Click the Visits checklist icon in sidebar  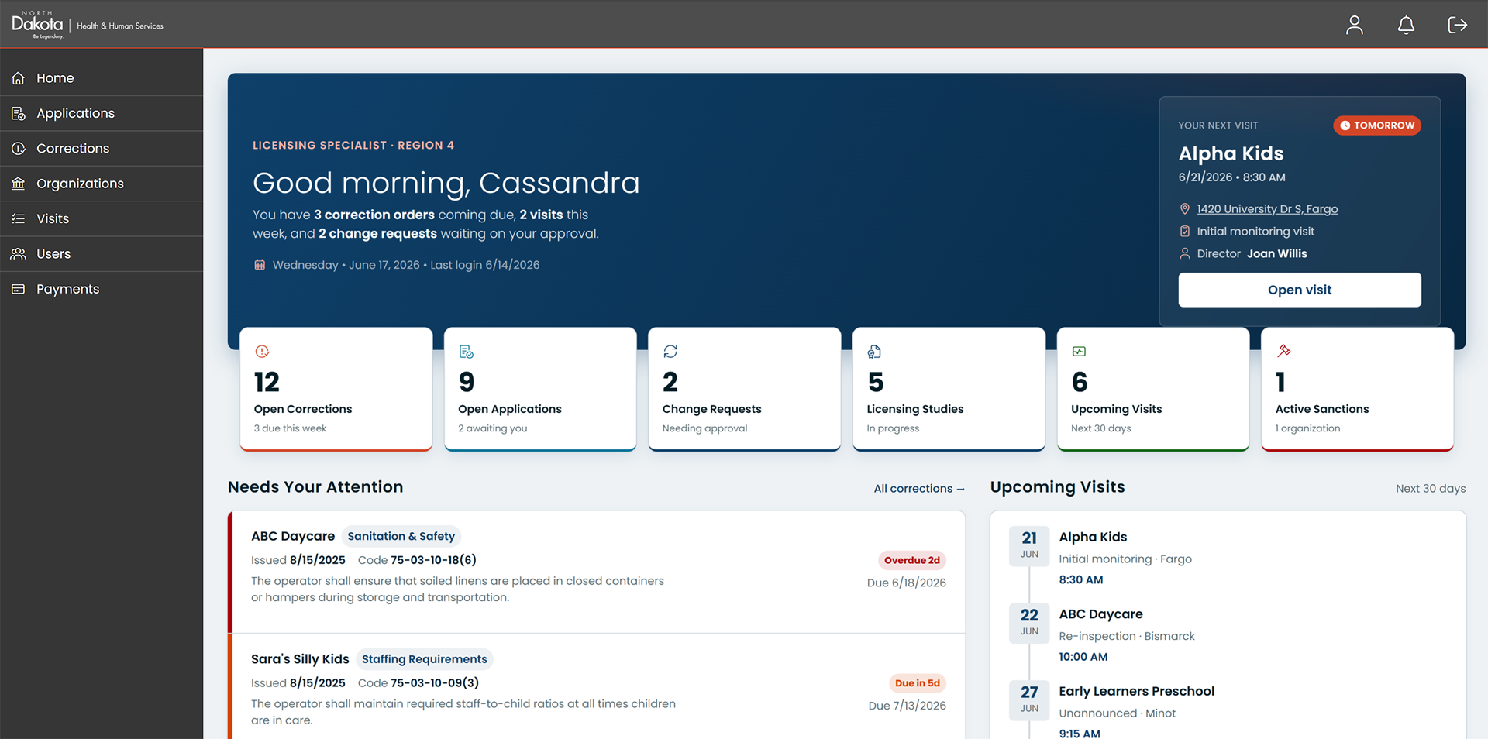click(x=19, y=218)
